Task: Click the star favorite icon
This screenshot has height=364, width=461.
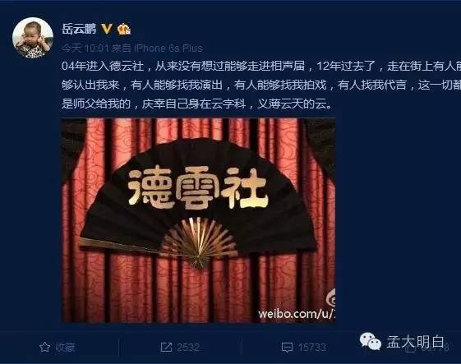Action: 44,348
